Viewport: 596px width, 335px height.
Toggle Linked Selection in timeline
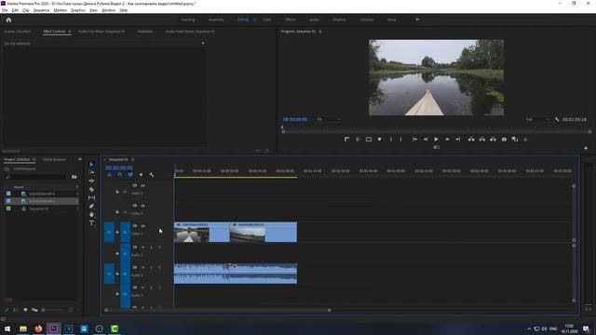coord(130,175)
